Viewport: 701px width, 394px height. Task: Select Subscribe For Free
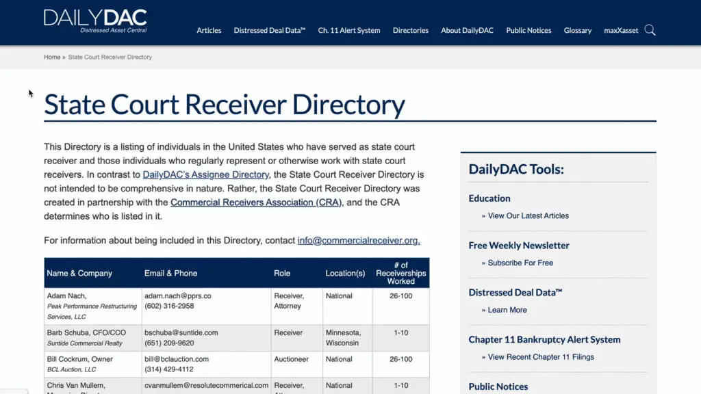pos(520,263)
